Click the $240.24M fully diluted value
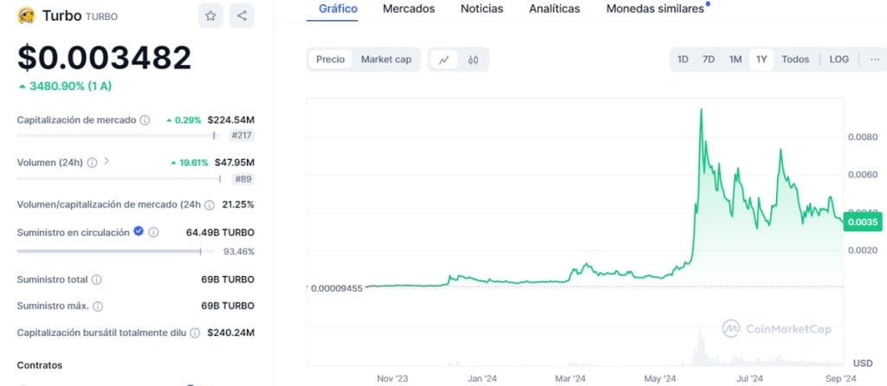The width and height of the screenshot is (887, 386). coord(230,333)
